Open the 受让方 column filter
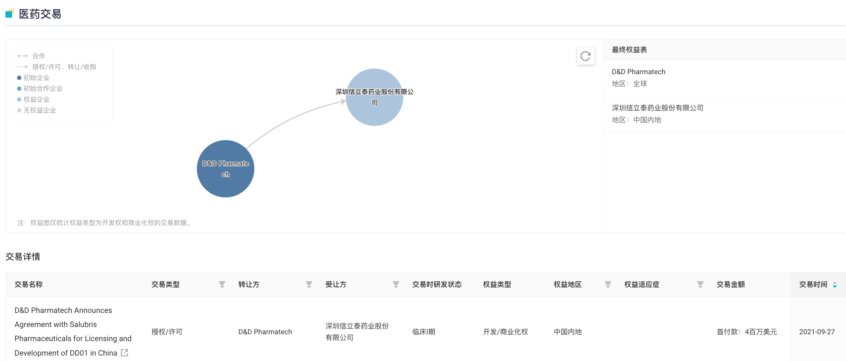 [396, 284]
